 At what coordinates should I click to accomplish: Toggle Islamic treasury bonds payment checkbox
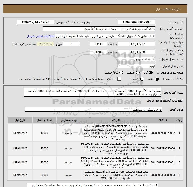pos(119,79)
